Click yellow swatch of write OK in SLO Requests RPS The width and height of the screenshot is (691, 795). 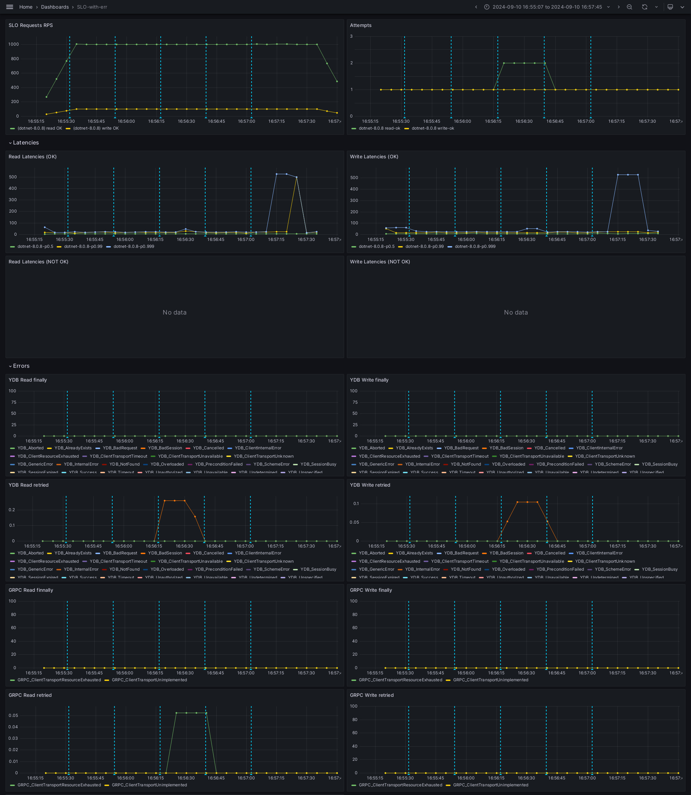[x=68, y=129]
